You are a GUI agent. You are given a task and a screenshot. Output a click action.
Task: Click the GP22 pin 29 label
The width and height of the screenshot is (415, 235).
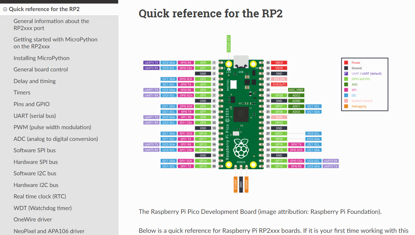279,123
